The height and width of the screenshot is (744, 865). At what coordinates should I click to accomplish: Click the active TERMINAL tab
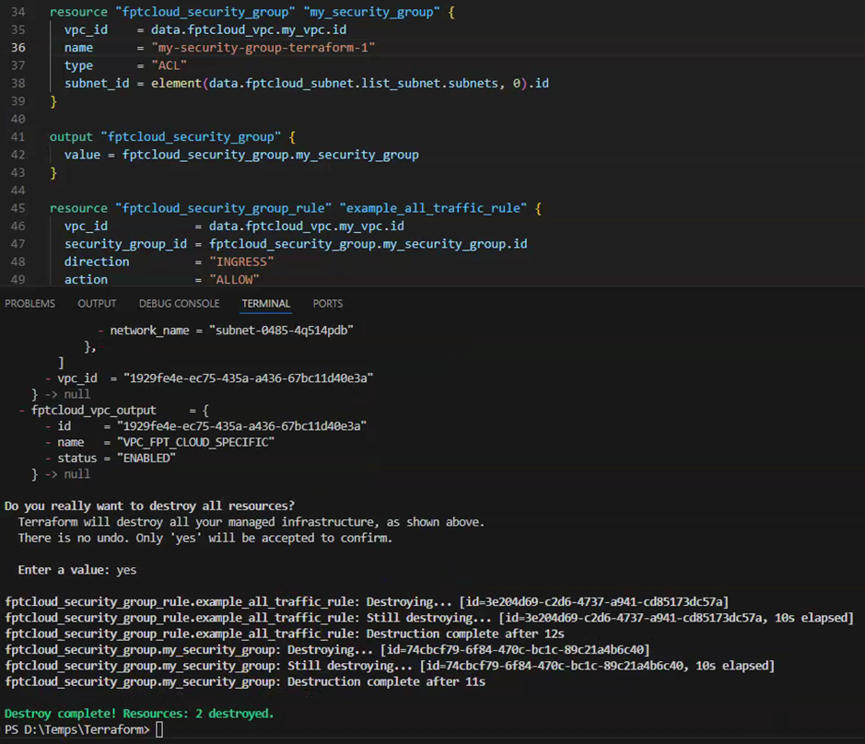tap(265, 304)
